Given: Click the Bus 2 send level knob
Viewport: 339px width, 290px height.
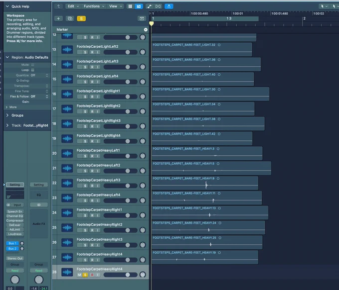Looking at the screenshot, I should pos(22,249).
